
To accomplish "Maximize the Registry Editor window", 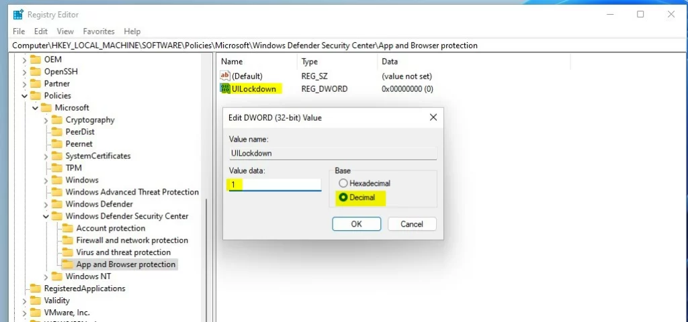I will pyautogui.click(x=640, y=15).
